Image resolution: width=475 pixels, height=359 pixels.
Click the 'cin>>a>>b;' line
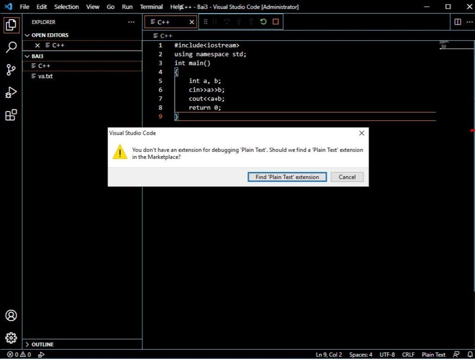pos(206,90)
